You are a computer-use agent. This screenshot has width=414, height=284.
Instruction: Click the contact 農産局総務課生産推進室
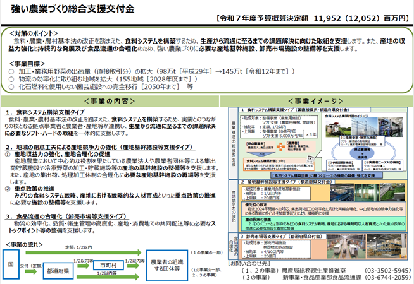[x=313, y=270]
